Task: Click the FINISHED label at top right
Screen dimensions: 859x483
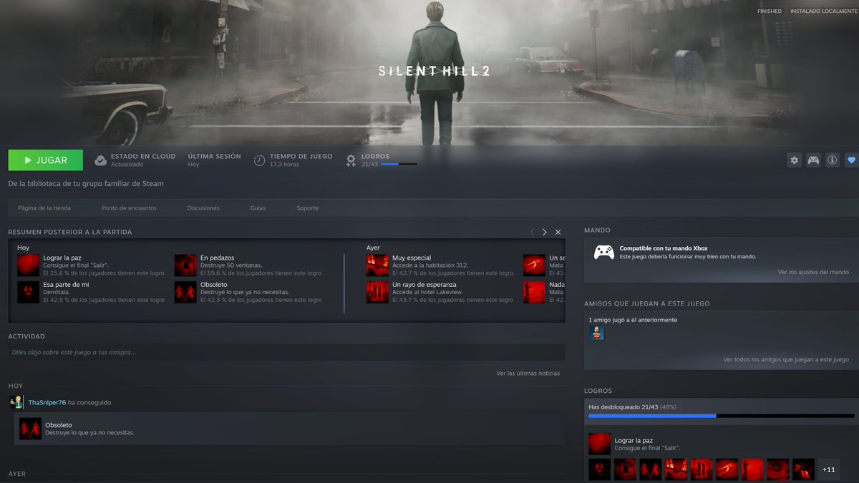Action: (770, 11)
